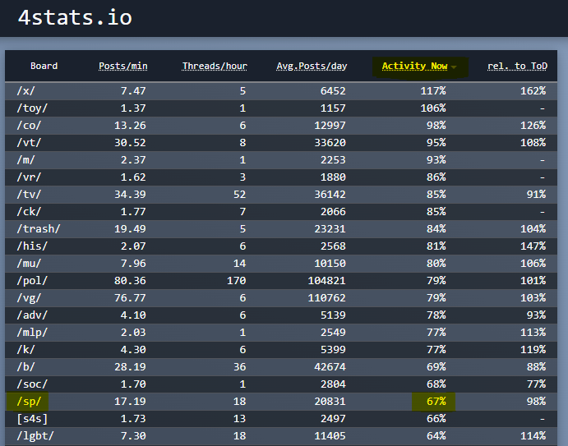The height and width of the screenshot is (446, 568).
Task: Select the /toy/ board name
Action: pos(32,108)
